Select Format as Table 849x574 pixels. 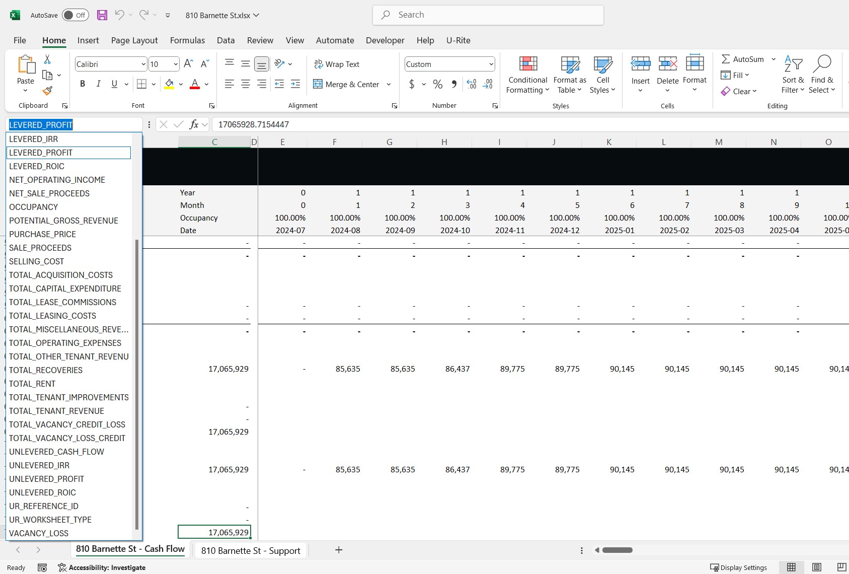569,74
